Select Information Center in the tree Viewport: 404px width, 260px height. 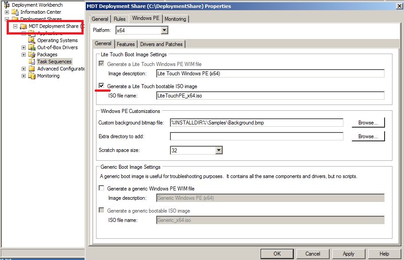coord(41,12)
